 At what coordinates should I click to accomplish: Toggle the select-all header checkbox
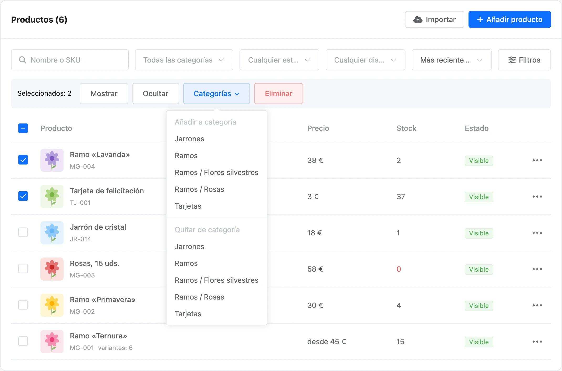coord(23,128)
